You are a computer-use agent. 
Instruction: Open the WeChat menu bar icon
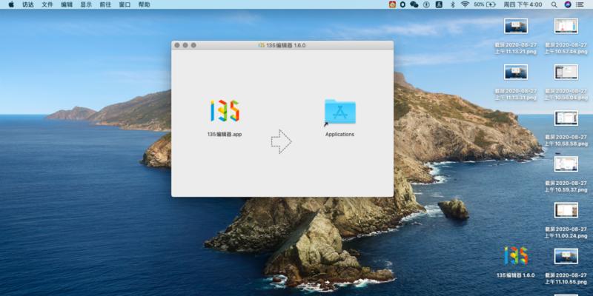coord(414,4)
